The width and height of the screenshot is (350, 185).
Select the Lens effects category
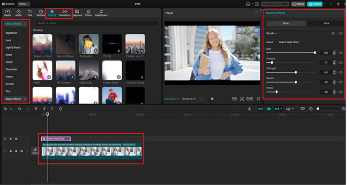tap(9, 40)
